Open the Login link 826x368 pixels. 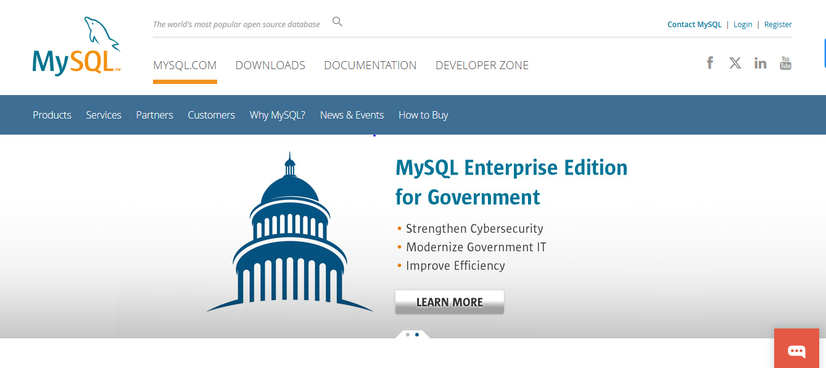click(x=743, y=24)
